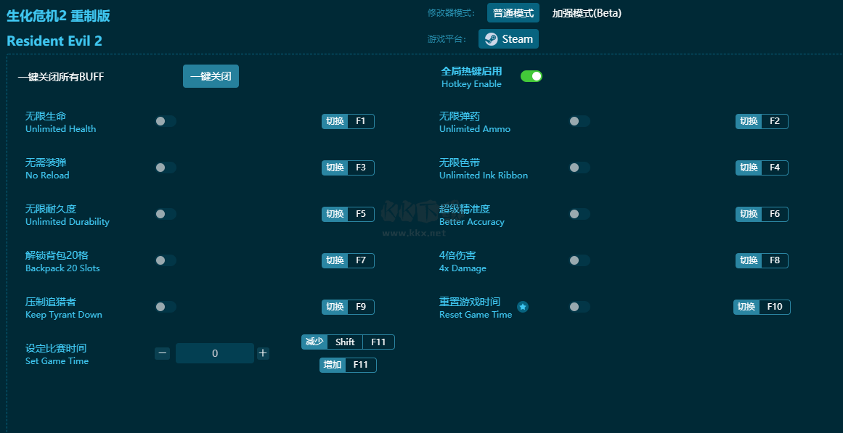
Task: Choose the Steam platform button
Action: [508, 38]
